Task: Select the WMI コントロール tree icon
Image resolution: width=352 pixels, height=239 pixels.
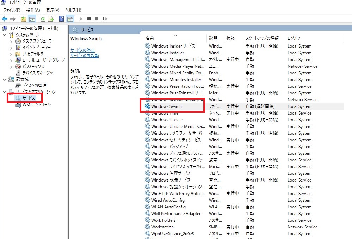Action: 18,105
